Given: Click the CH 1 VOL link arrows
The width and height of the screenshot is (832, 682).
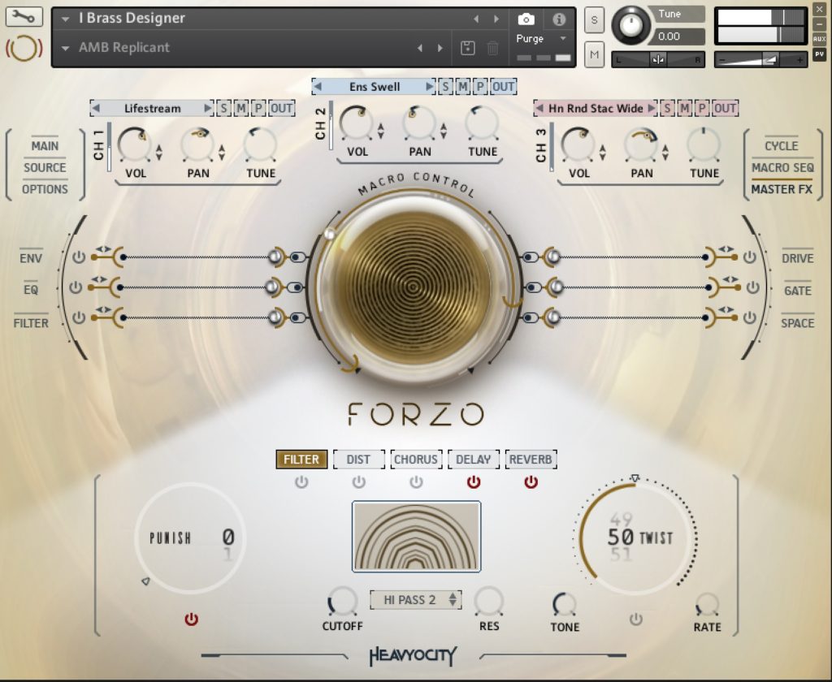Looking at the screenshot, I should tap(158, 153).
